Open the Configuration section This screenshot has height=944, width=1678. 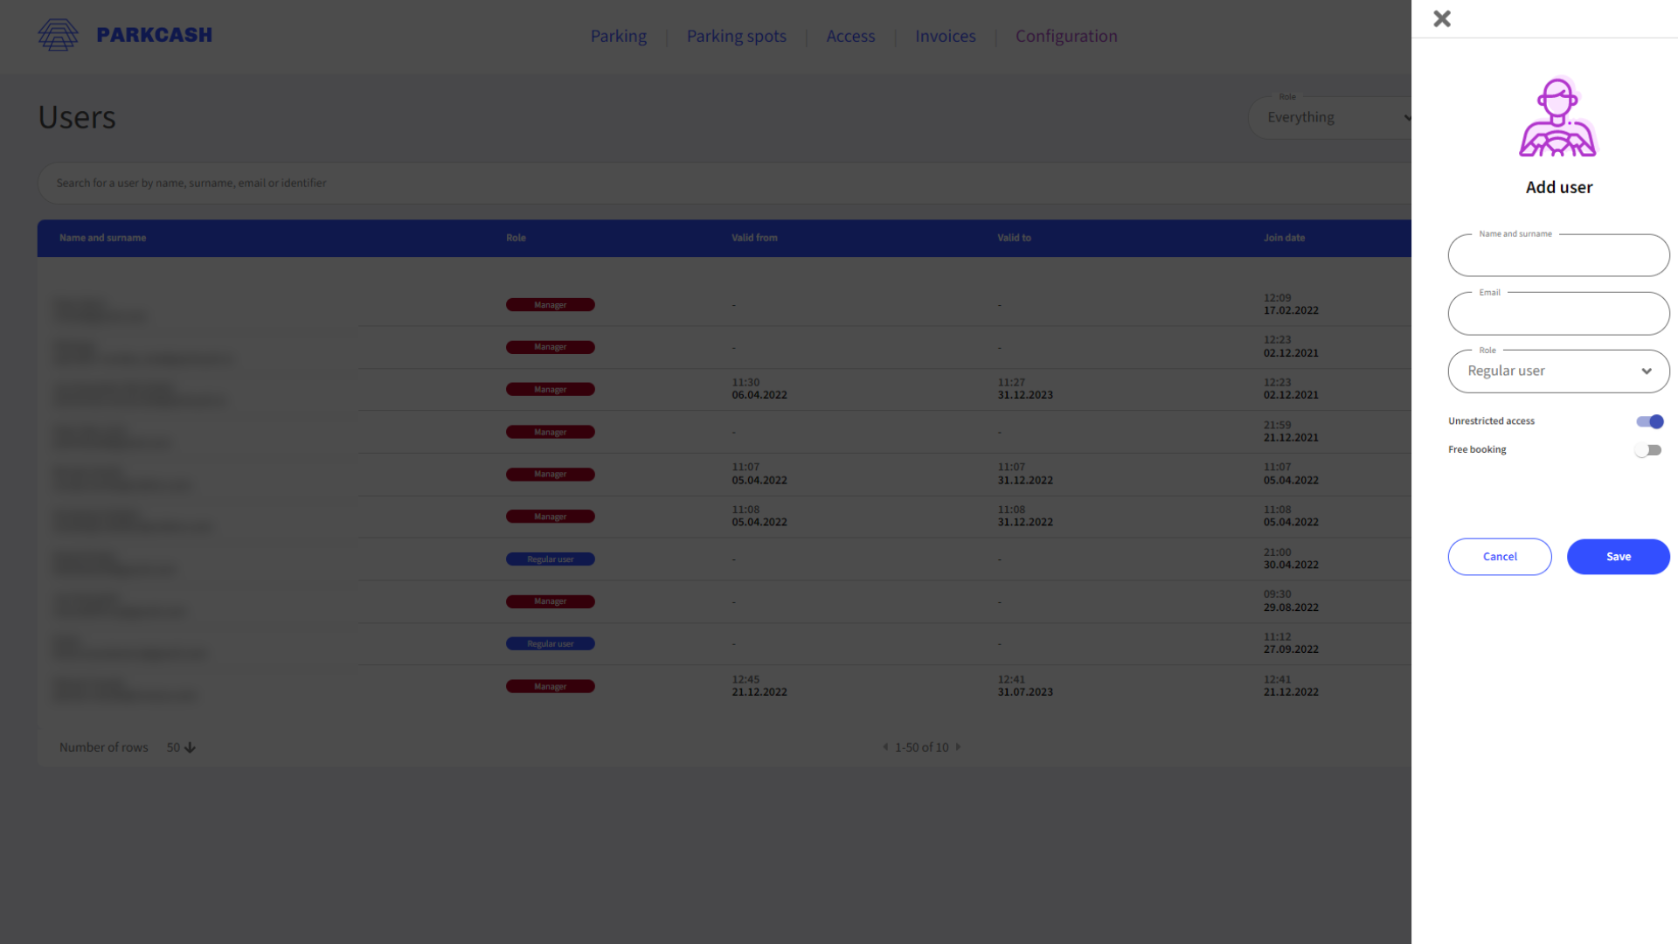coord(1066,36)
